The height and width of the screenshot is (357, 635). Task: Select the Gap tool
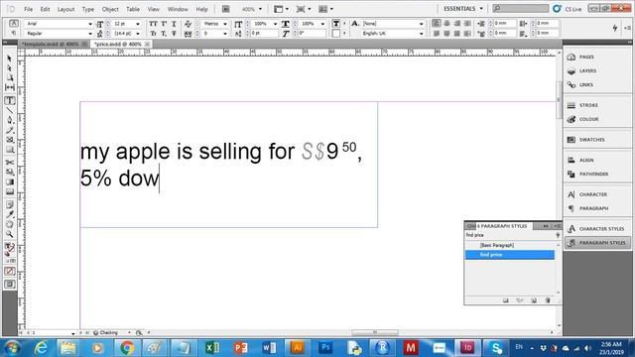pyautogui.click(x=10, y=87)
